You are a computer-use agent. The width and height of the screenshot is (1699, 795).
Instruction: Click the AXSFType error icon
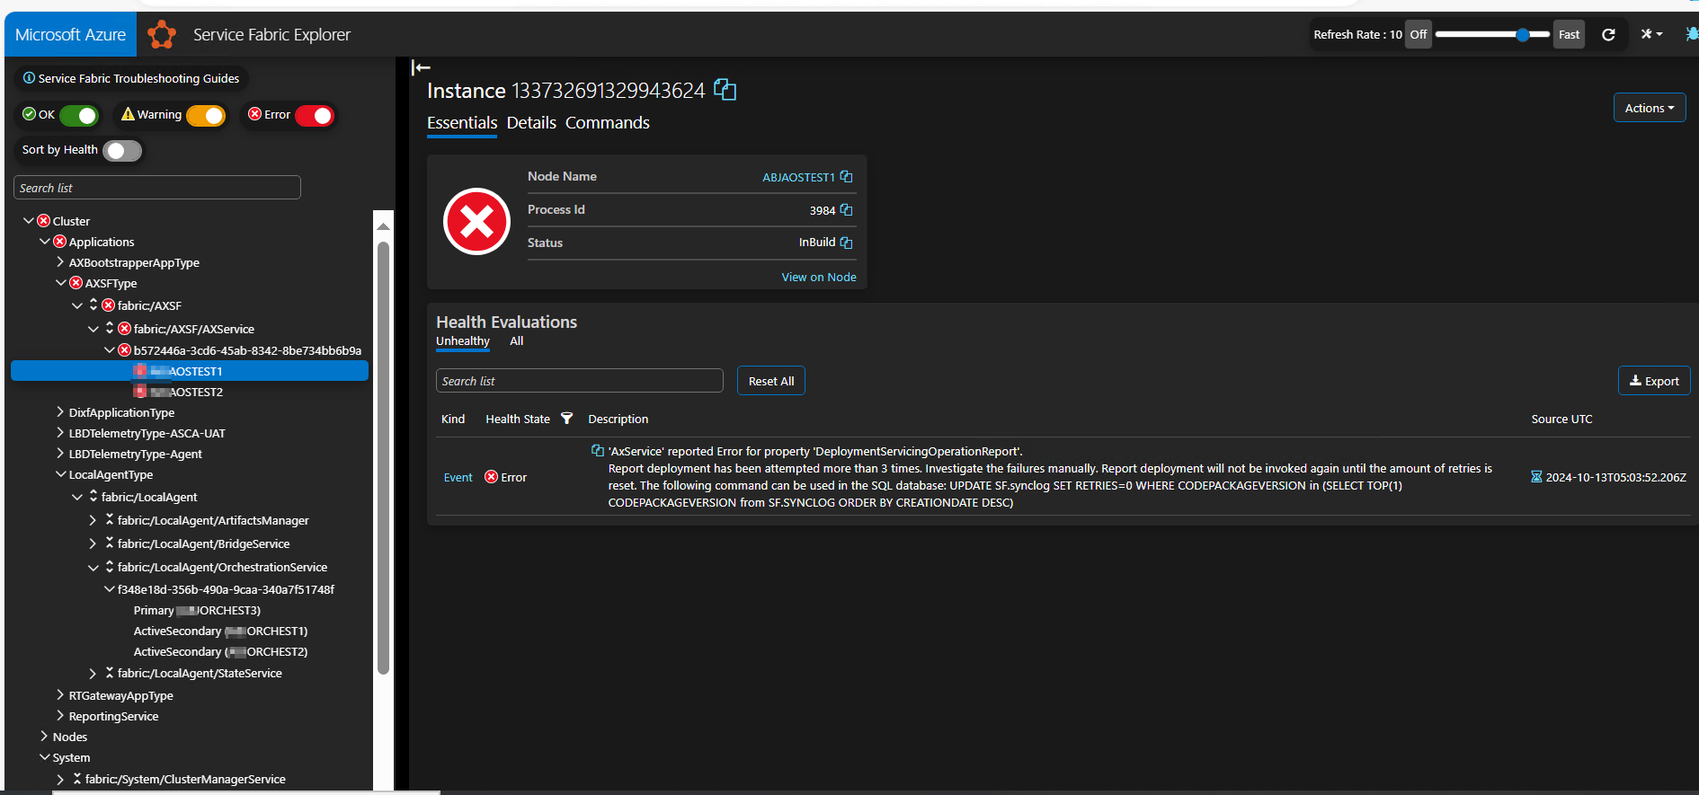(x=76, y=283)
